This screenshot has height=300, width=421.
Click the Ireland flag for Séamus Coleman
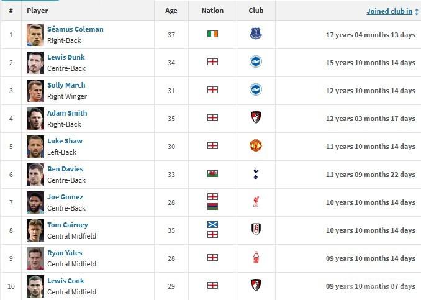click(x=212, y=34)
